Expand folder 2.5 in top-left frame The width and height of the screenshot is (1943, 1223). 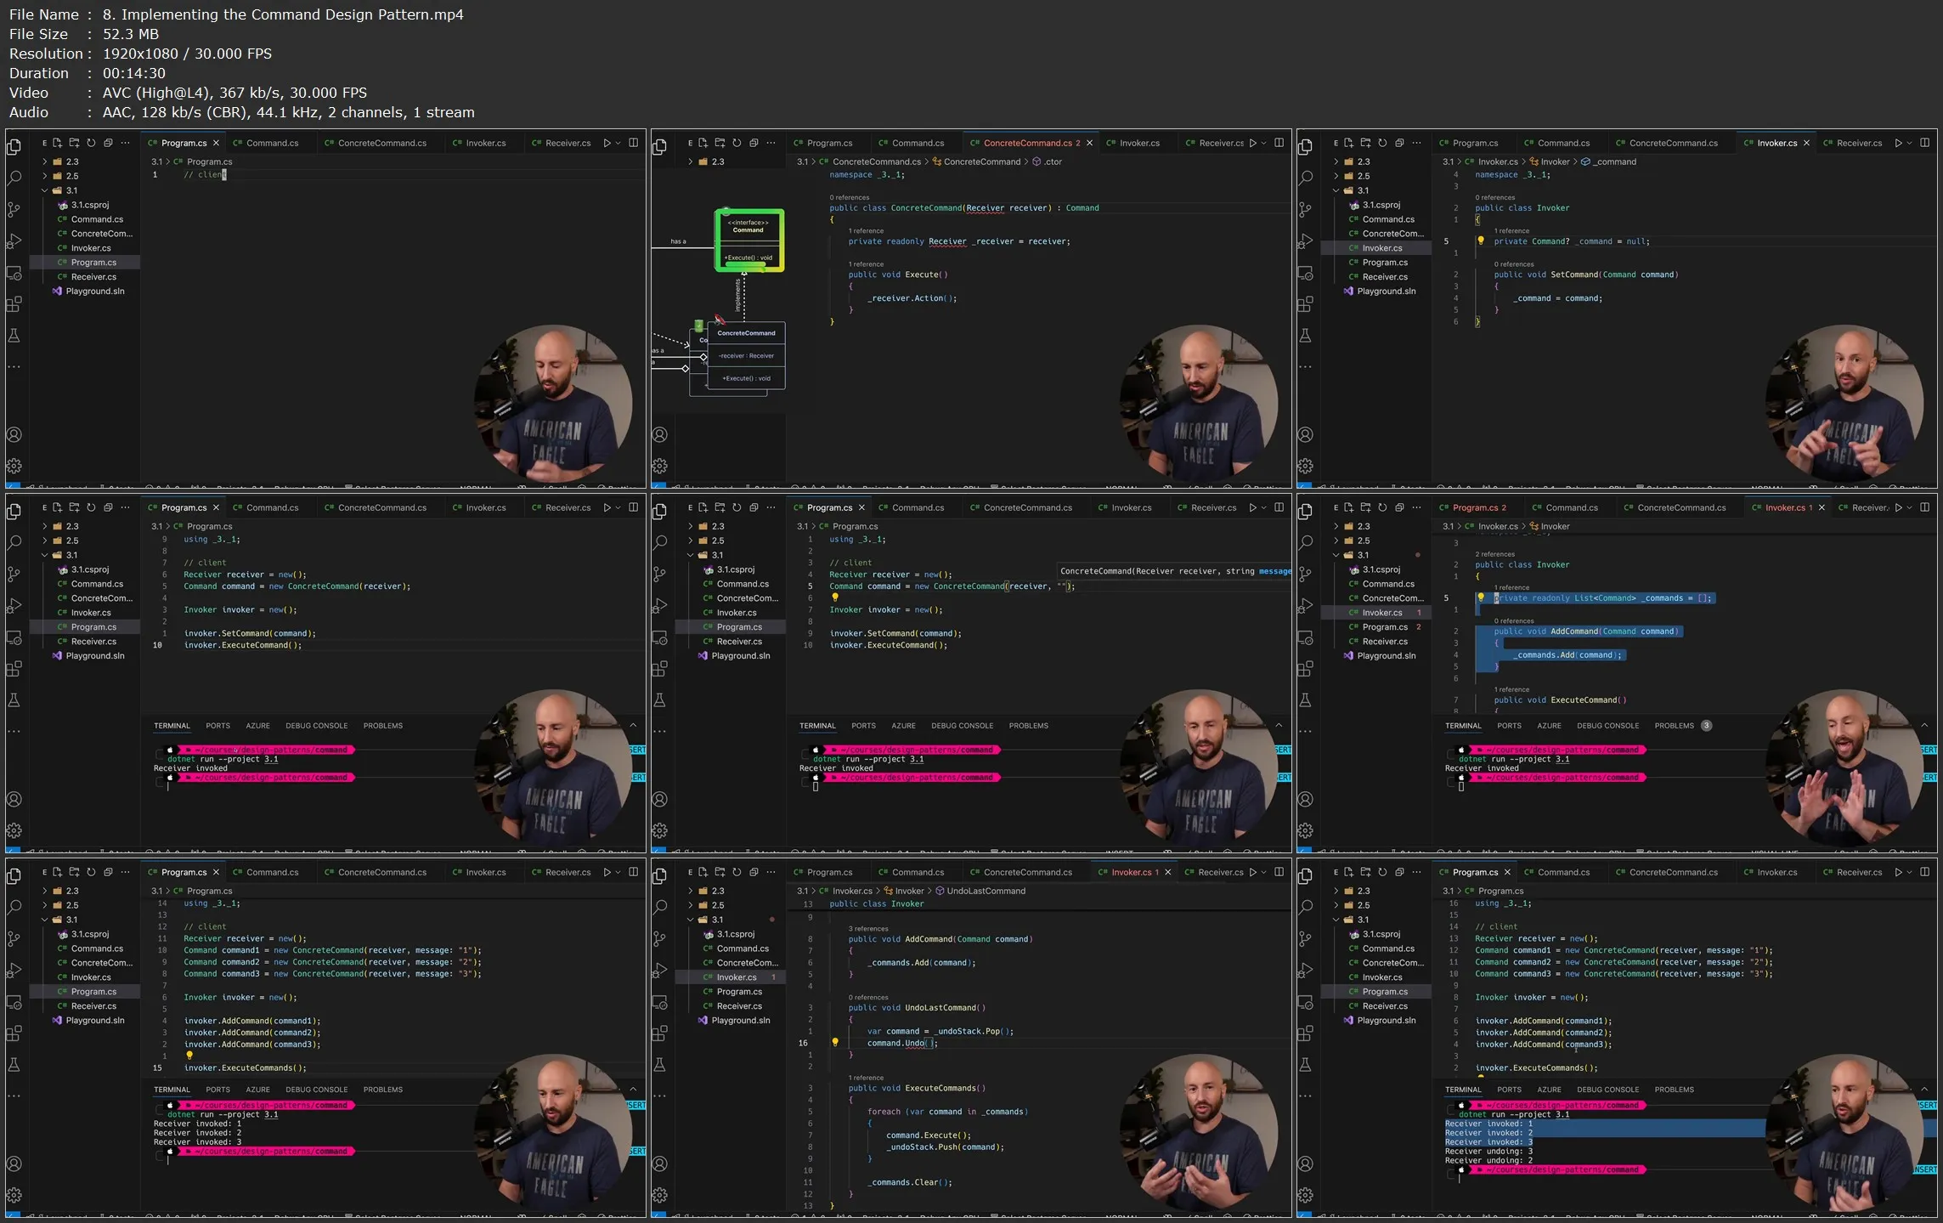tap(45, 176)
